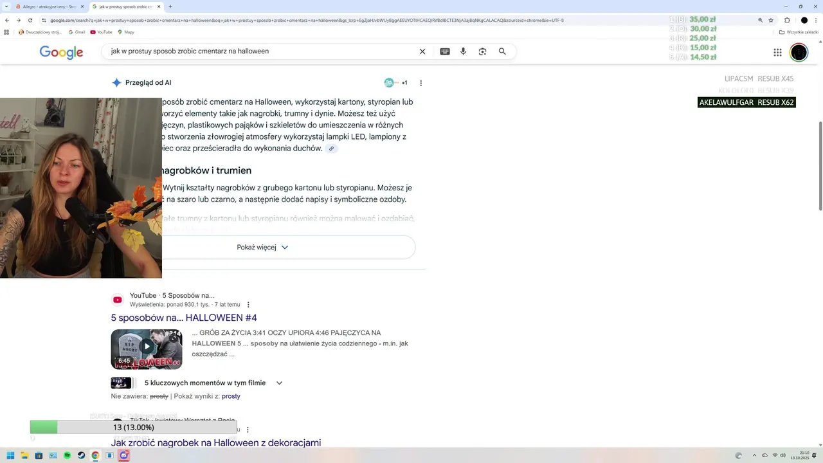This screenshot has height=463, width=823.
Task: Open 5 sposobów na... HALLOWEEN #4 result
Action: pos(184,318)
